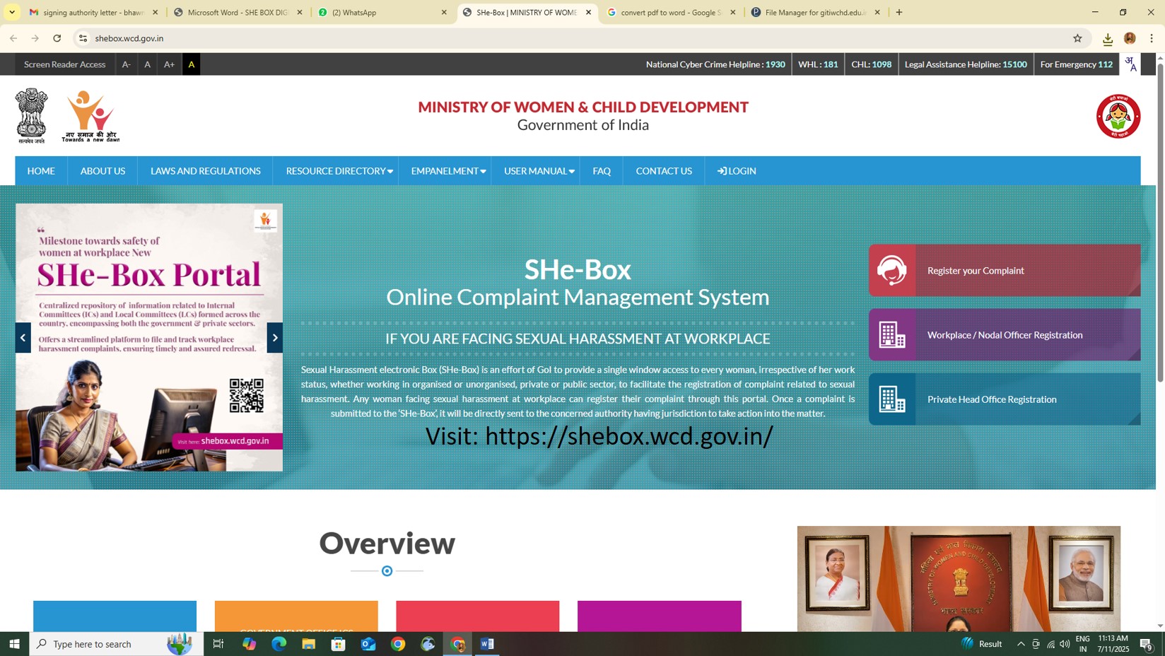Reload the browser page
The height and width of the screenshot is (656, 1165).
point(57,38)
